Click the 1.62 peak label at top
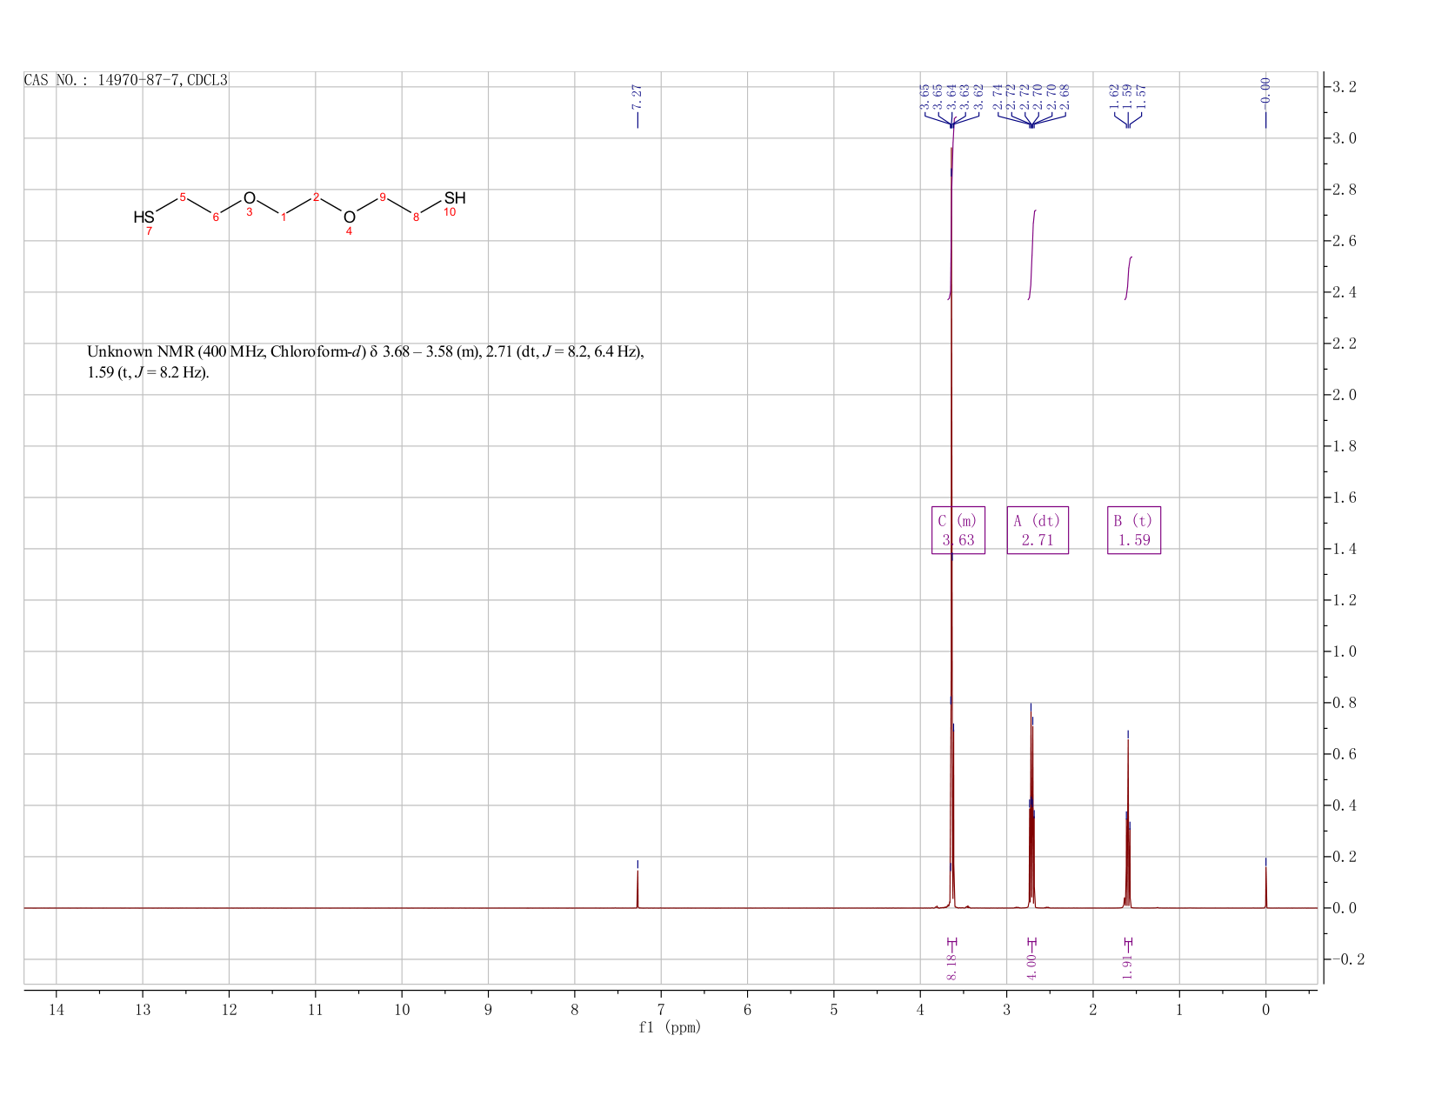The height and width of the screenshot is (1109, 1435). click(1114, 97)
